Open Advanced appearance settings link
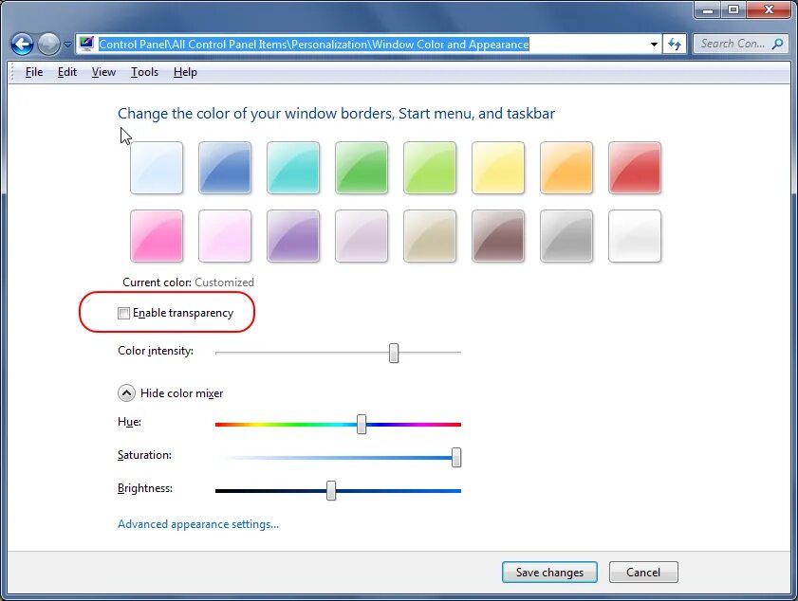Screen dimensions: 798x601 coord(198,524)
